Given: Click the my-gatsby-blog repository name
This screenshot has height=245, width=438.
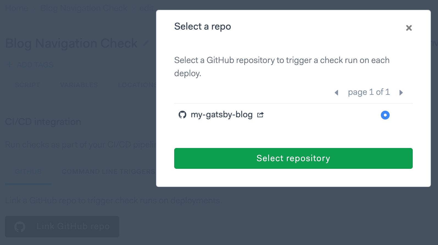Looking at the screenshot, I should point(222,115).
